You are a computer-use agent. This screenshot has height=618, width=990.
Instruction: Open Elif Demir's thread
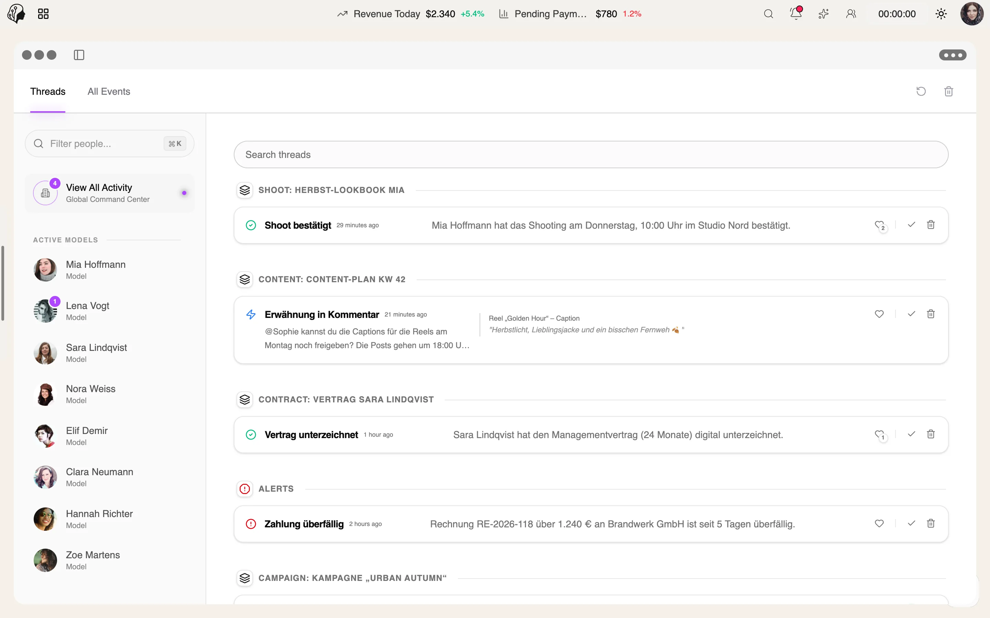109,436
